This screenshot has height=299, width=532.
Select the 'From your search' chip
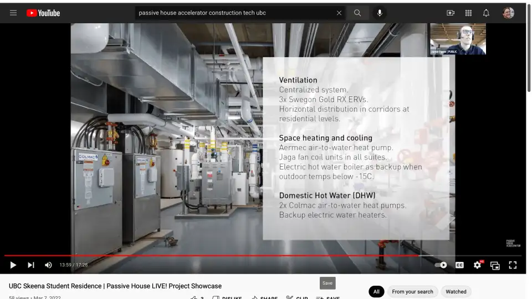(x=412, y=291)
